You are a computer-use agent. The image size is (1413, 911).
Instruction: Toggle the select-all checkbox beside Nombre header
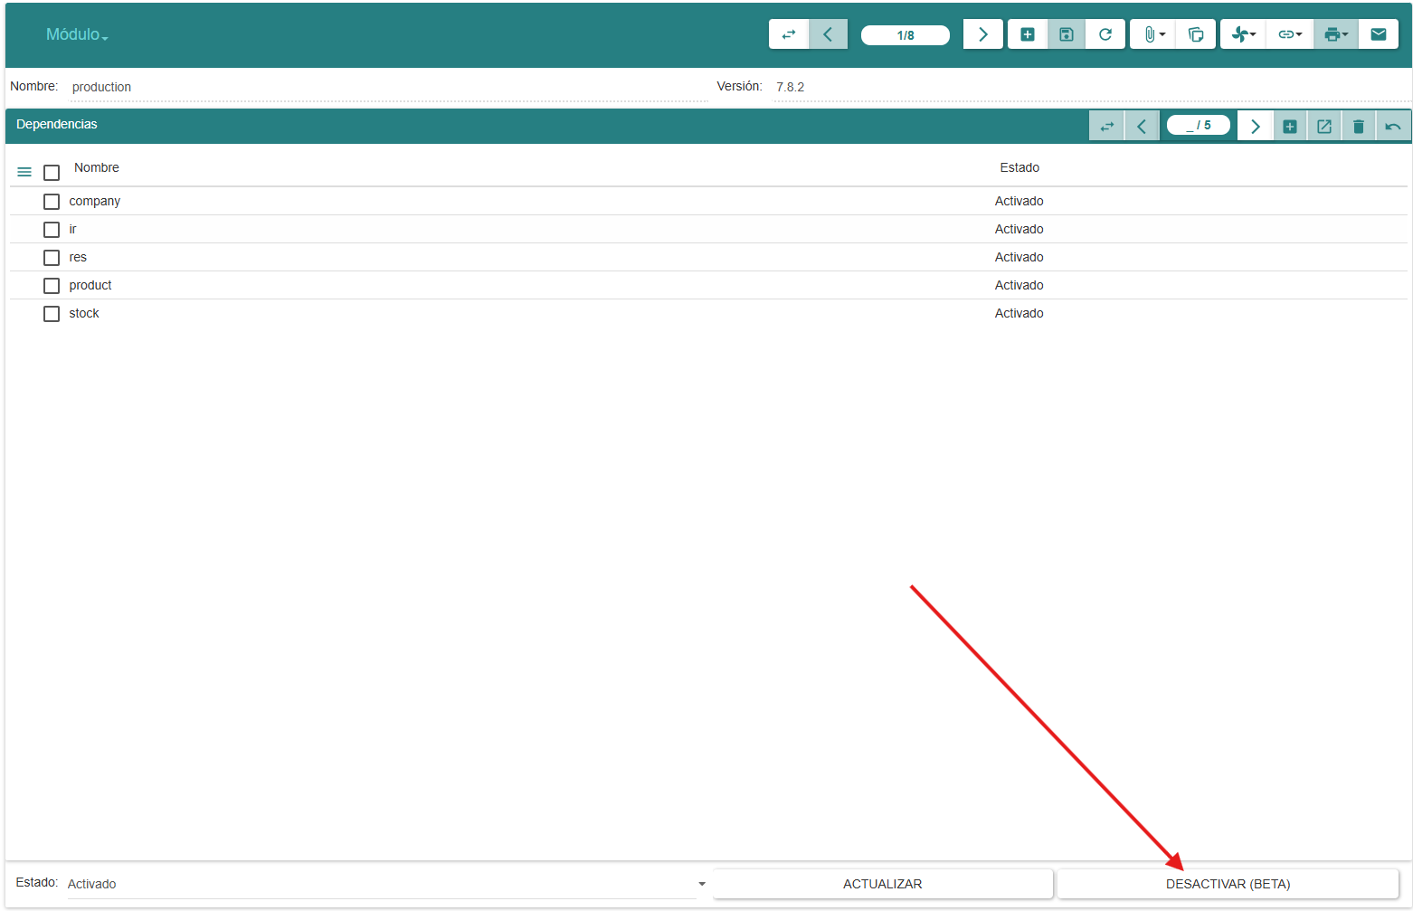pyautogui.click(x=52, y=173)
